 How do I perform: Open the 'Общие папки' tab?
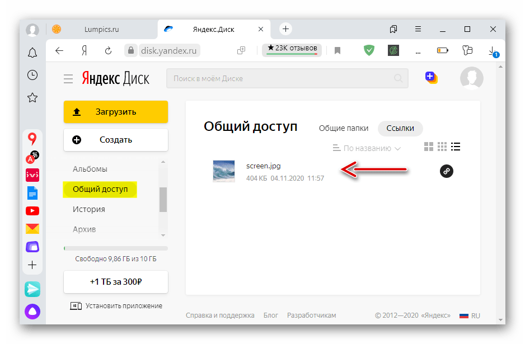point(344,128)
